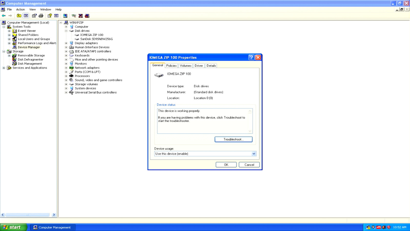Switch to the Policies tab
Viewport: 410px width, 231px height.
pos(171,66)
